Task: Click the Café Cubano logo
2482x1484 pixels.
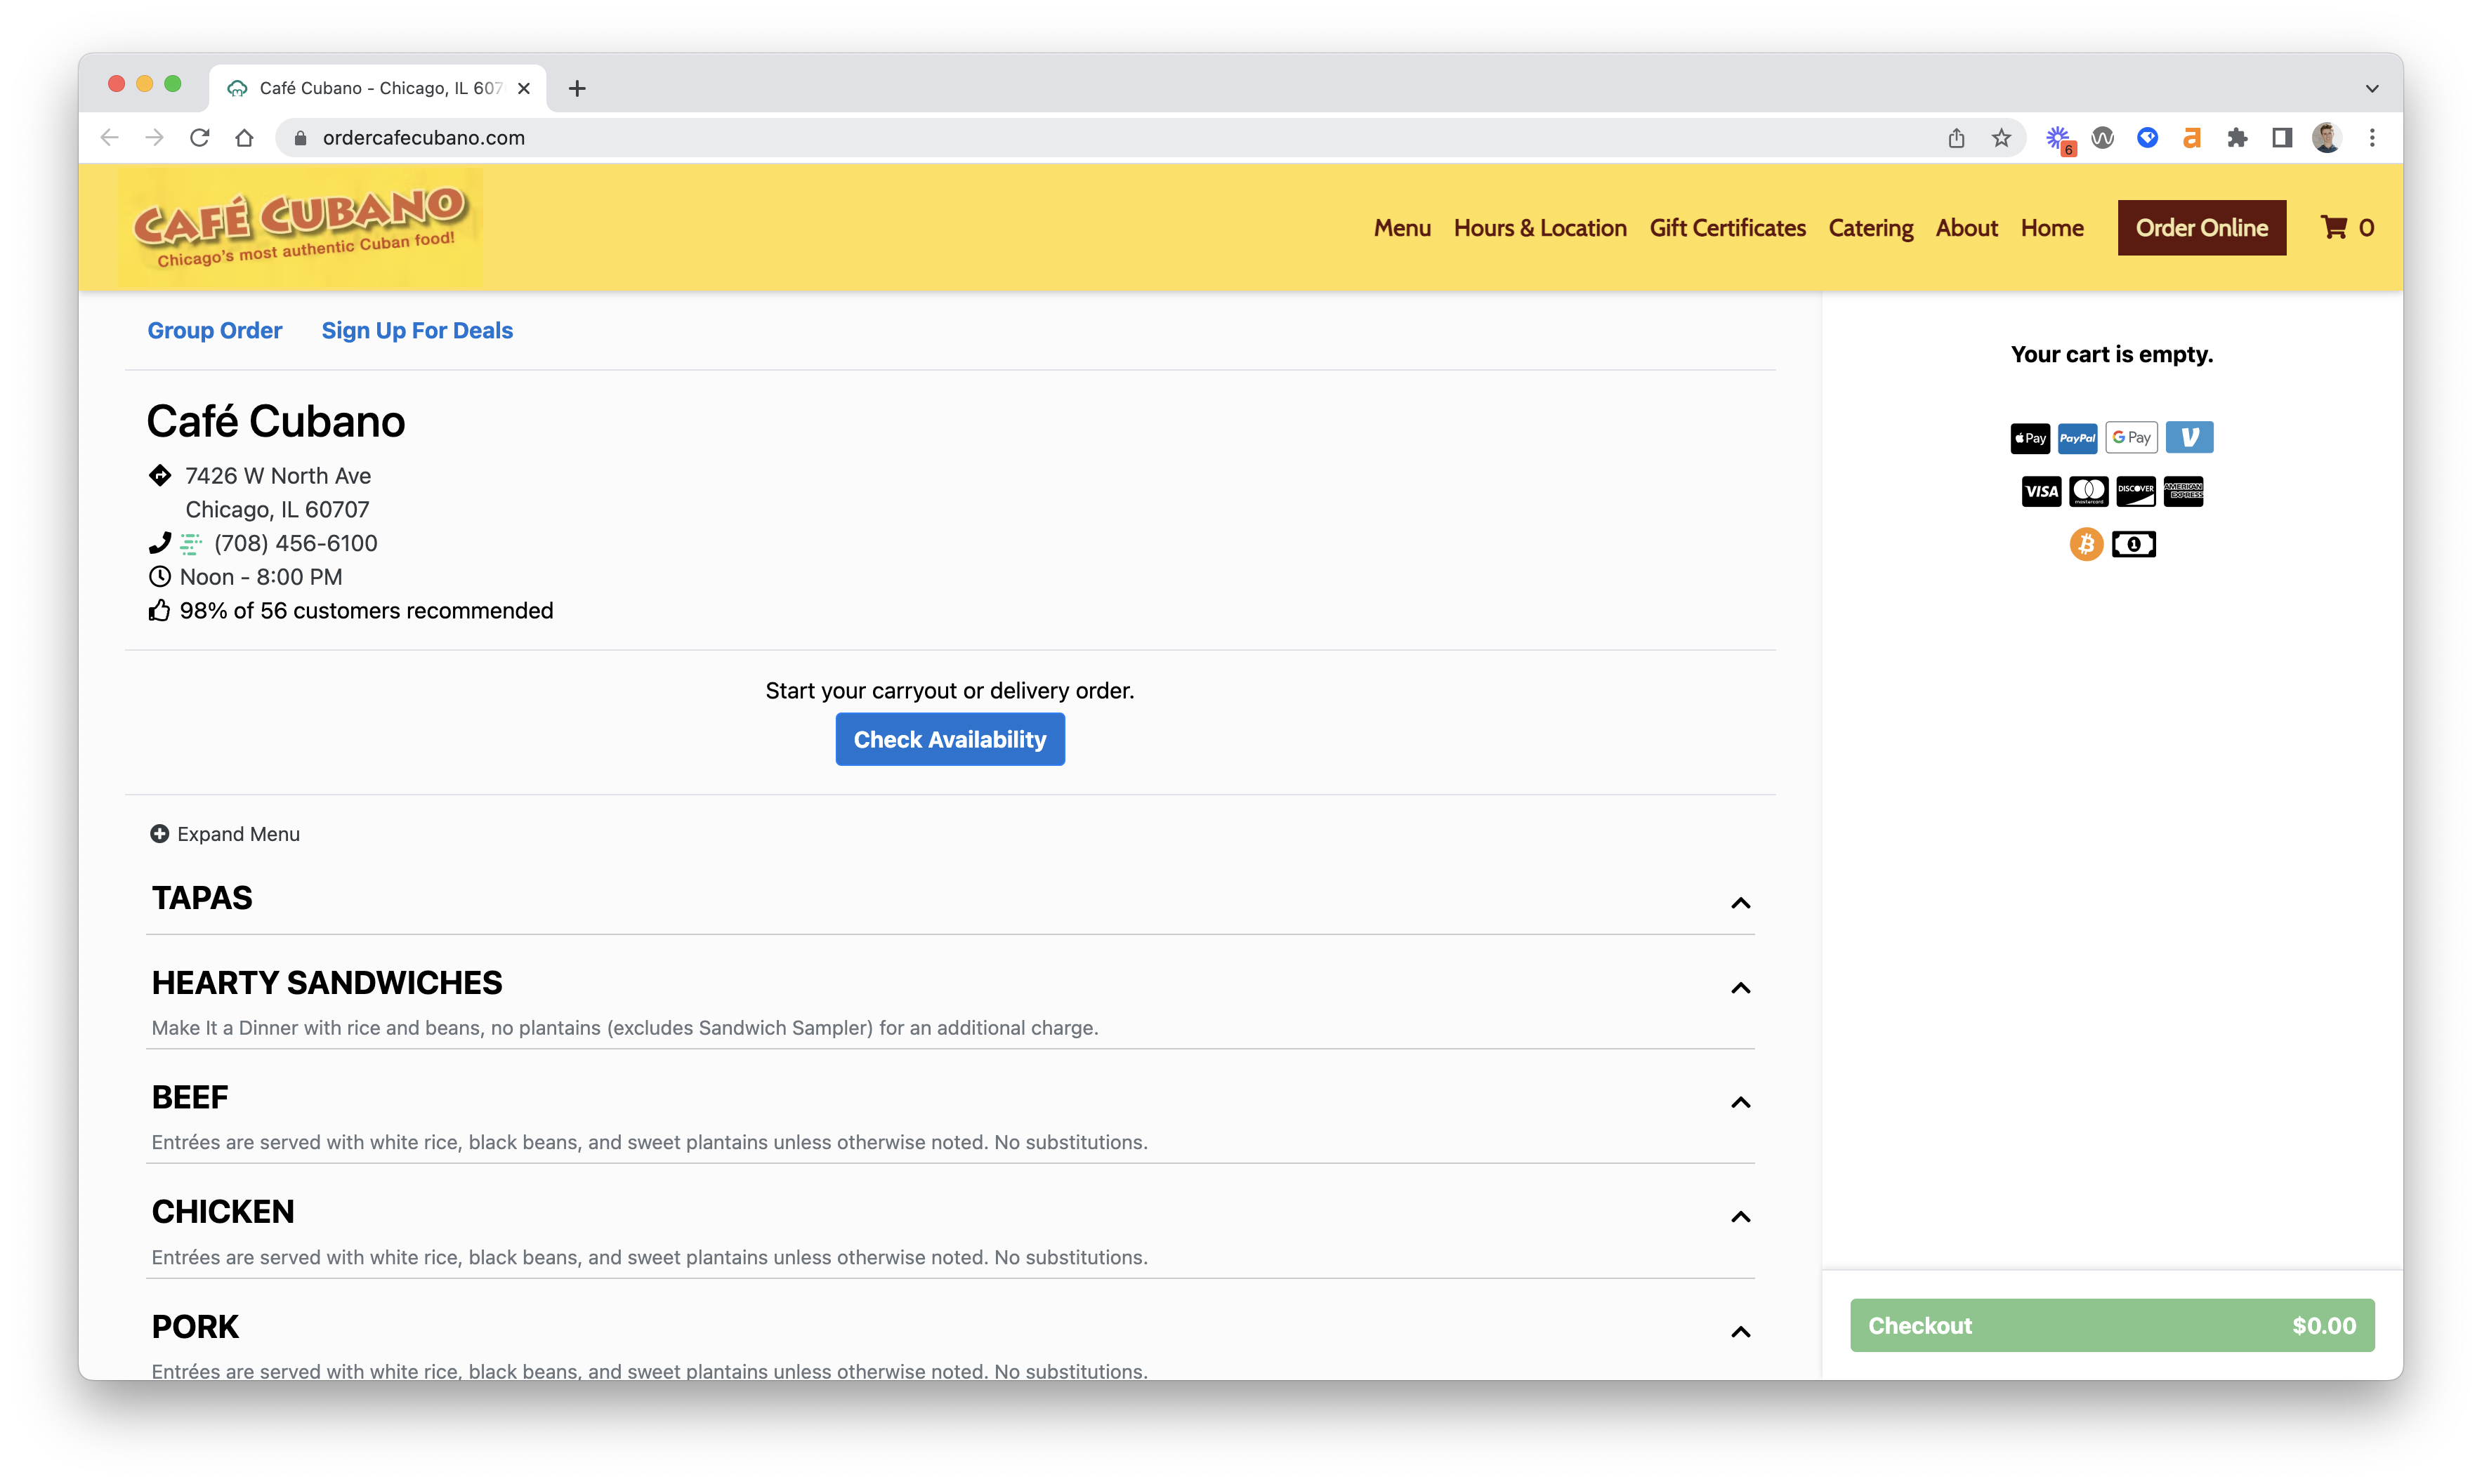Action: (x=300, y=228)
